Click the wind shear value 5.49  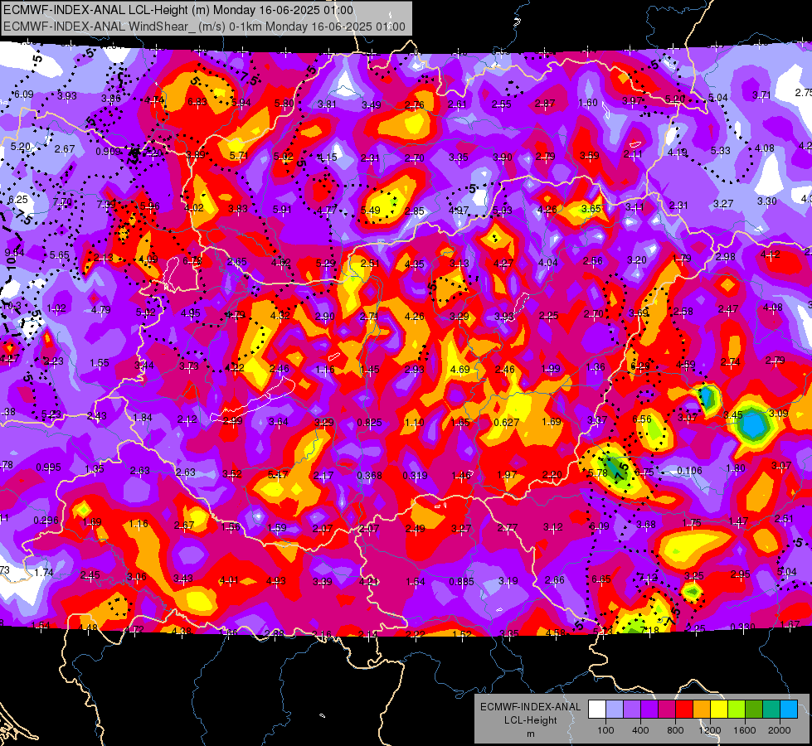click(370, 211)
